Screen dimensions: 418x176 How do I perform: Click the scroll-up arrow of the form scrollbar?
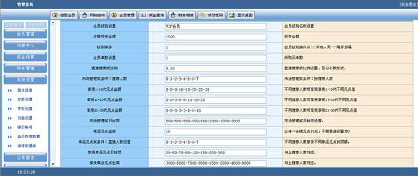(53, 23)
